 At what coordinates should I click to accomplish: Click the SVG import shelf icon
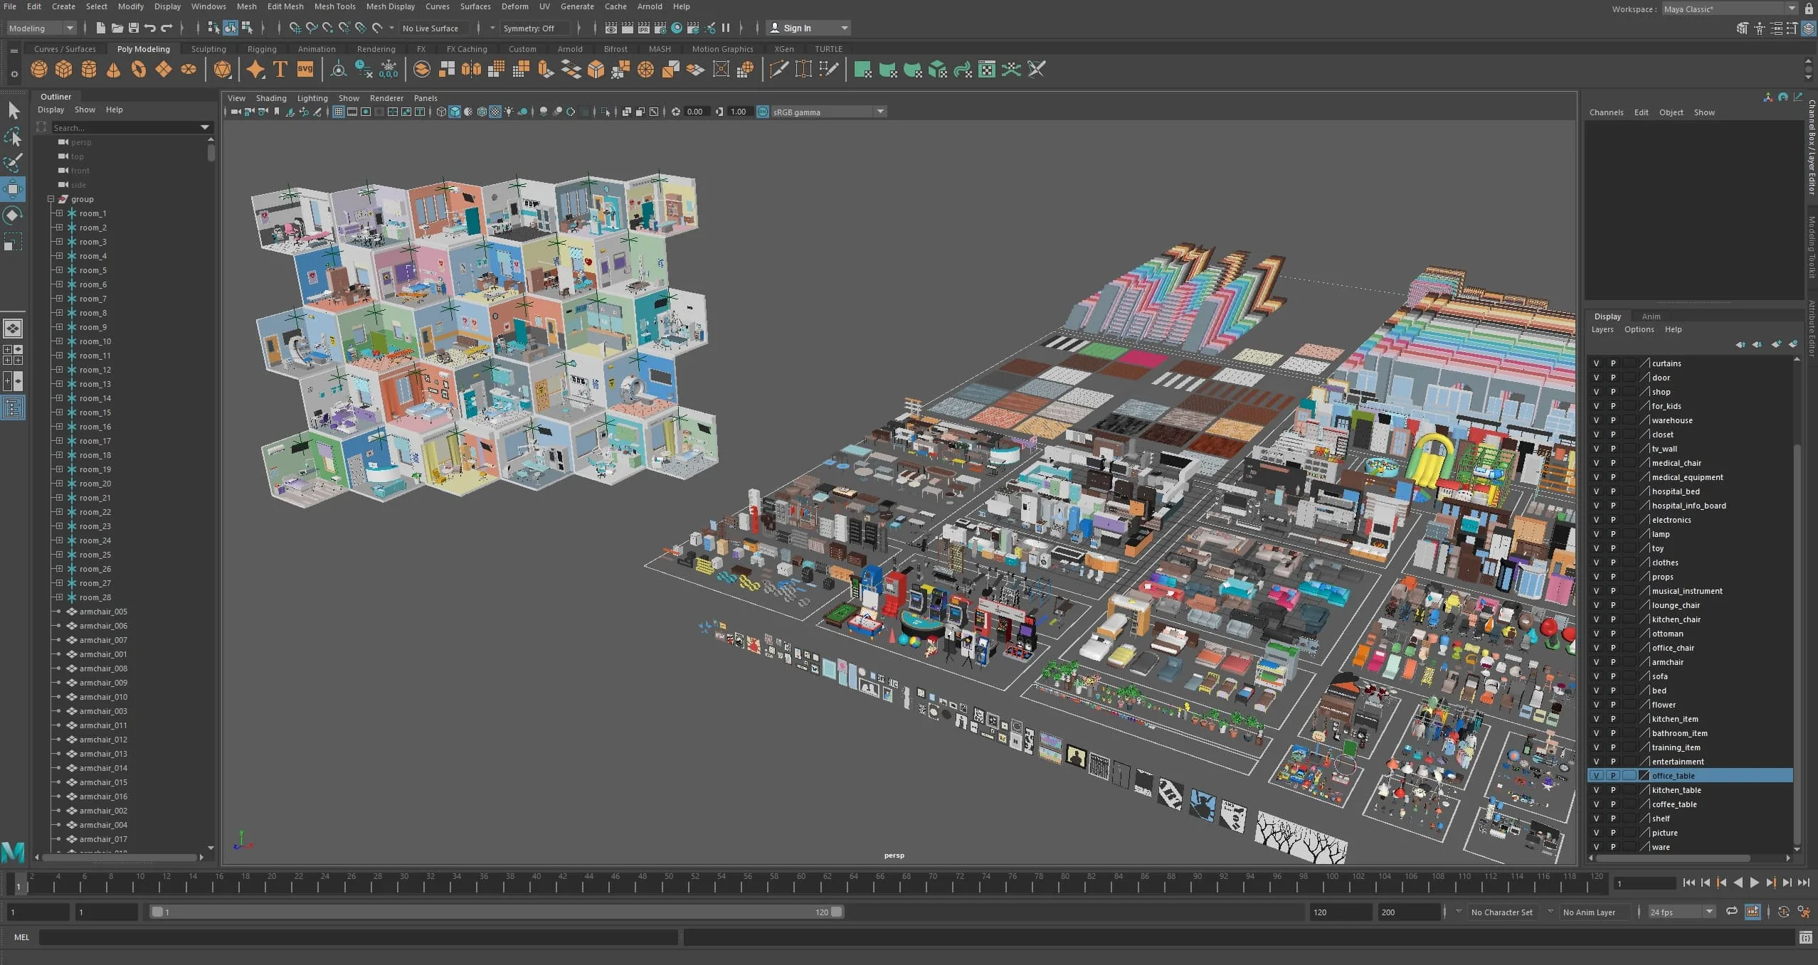(x=305, y=69)
